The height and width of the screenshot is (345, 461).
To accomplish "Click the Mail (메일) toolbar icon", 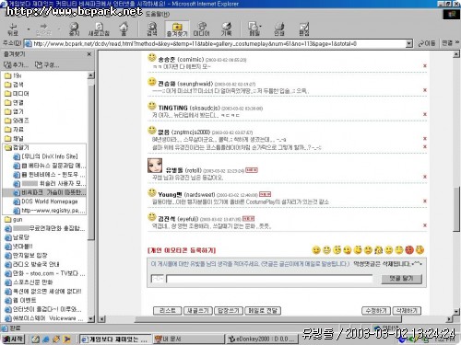I will [254, 29].
